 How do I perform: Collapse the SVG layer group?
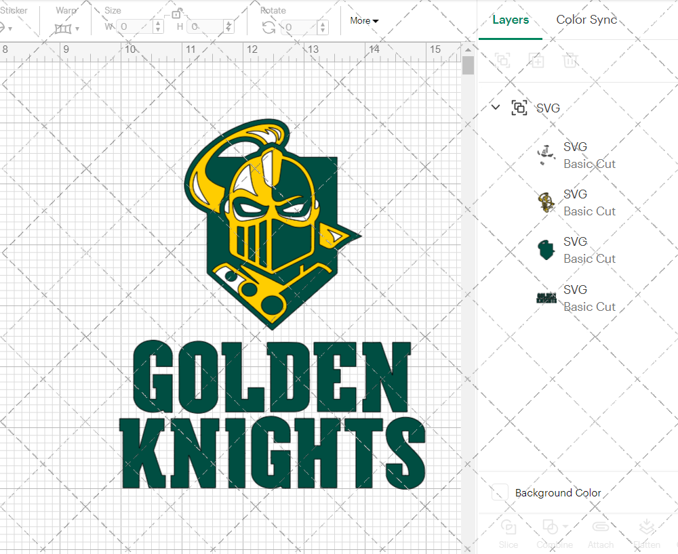click(x=495, y=107)
